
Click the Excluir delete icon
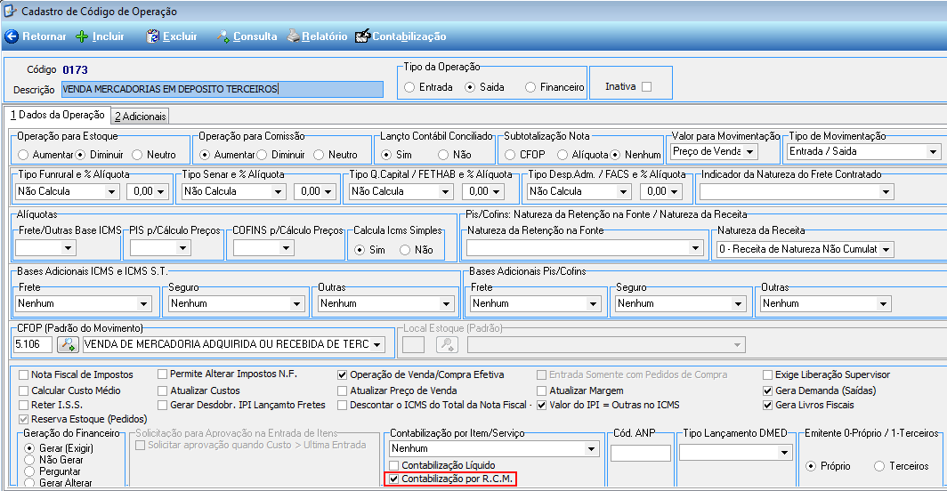tap(153, 36)
